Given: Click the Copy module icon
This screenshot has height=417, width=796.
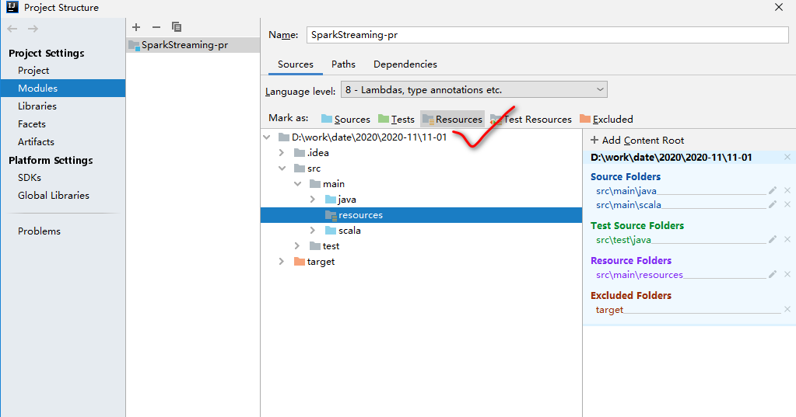Looking at the screenshot, I should pos(177,27).
